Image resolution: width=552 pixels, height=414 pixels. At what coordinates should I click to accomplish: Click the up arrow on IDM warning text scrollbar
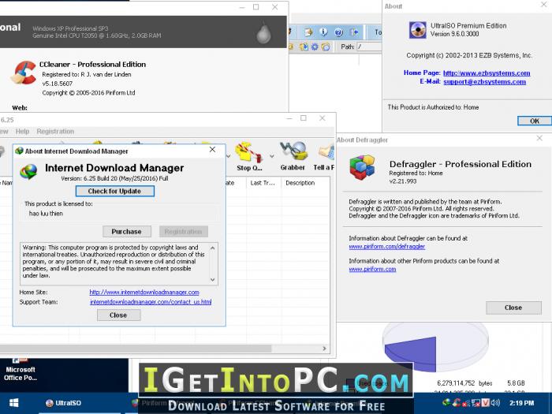(213, 248)
